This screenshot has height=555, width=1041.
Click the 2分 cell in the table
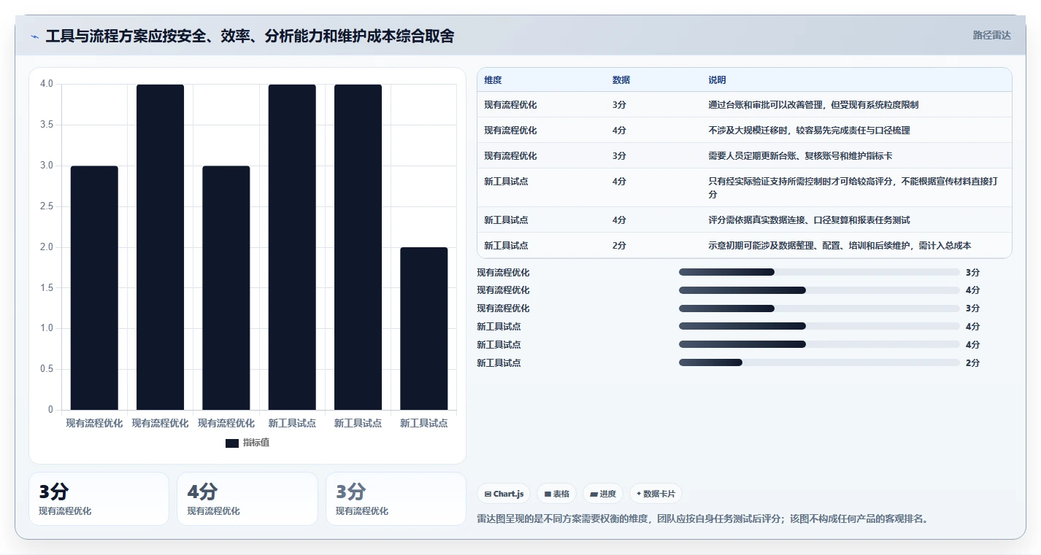tap(619, 246)
